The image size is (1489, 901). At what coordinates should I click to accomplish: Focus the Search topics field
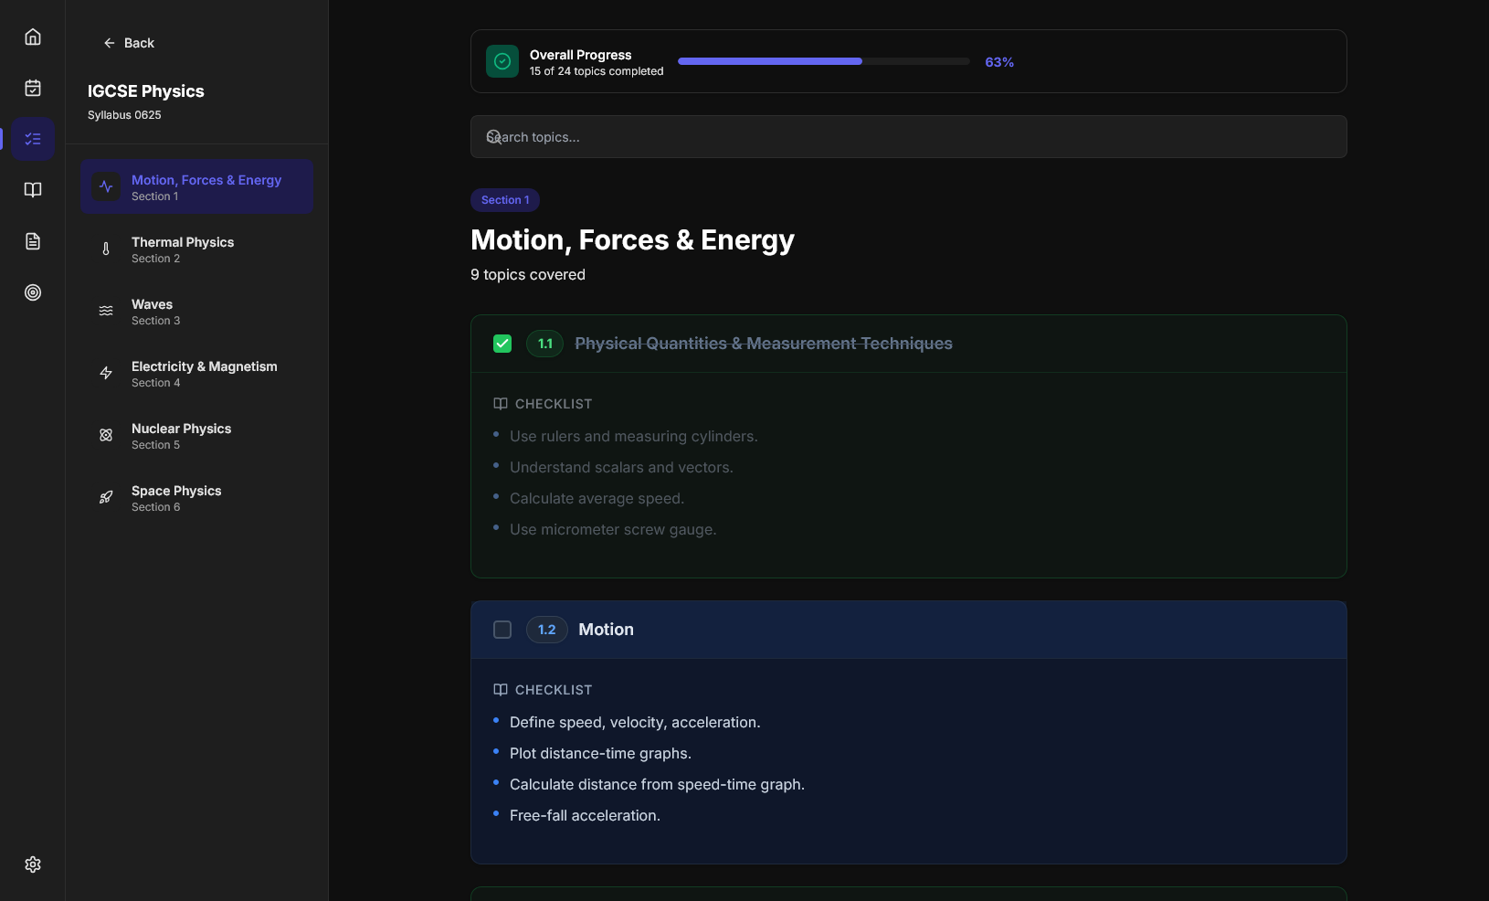[908, 137]
